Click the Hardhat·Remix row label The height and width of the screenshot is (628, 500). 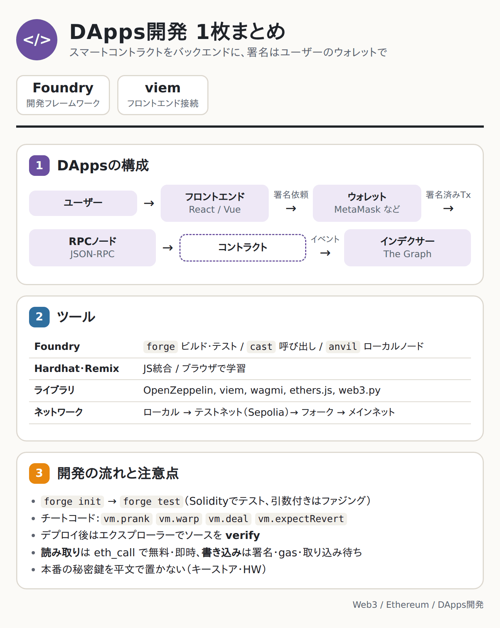click(76, 369)
